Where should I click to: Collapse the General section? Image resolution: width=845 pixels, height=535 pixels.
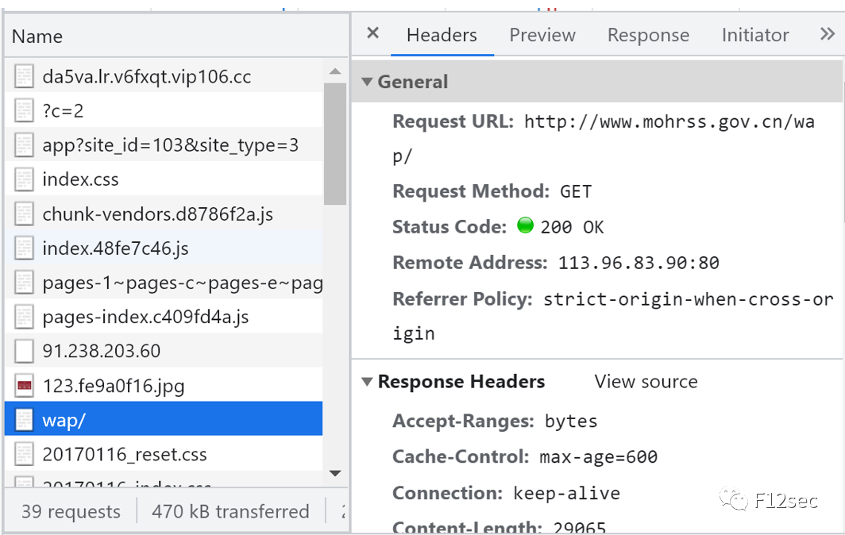point(367,82)
